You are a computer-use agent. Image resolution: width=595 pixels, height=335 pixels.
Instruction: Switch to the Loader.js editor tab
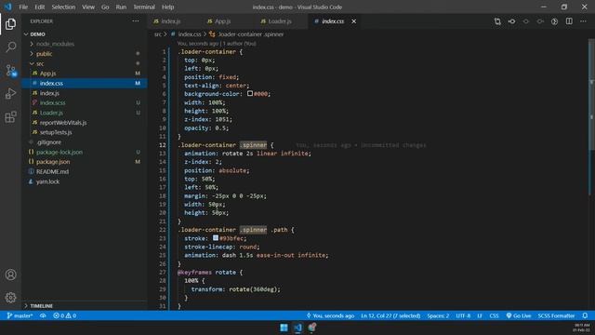(x=280, y=21)
